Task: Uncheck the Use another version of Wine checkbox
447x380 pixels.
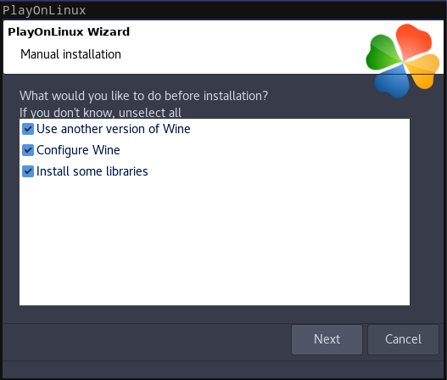Action: [x=28, y=129]
